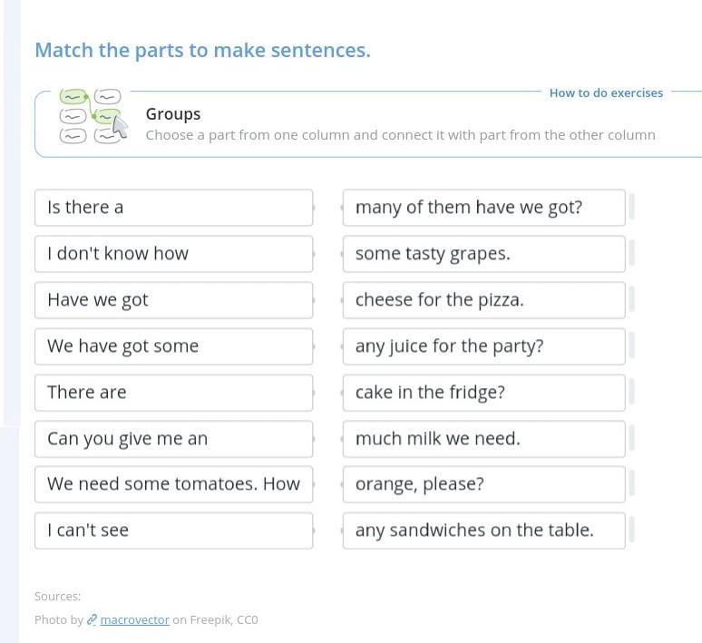Screen dimensions: 702x643
Task: Click the link icon beside macrovector
Action: pyautogui.click(x=92, y=620)
